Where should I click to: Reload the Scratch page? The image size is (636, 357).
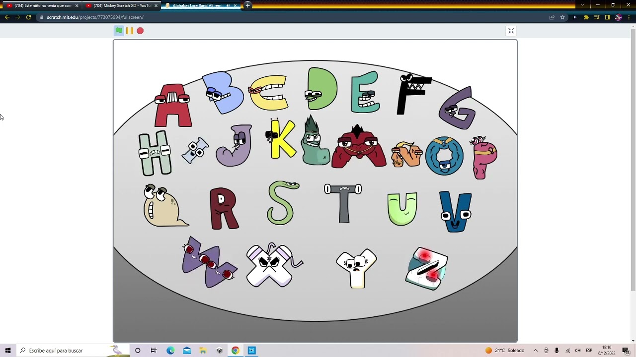coord(28,17)
